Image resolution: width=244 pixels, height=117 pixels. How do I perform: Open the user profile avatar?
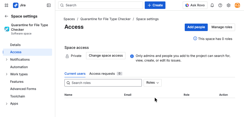(237, 5)
